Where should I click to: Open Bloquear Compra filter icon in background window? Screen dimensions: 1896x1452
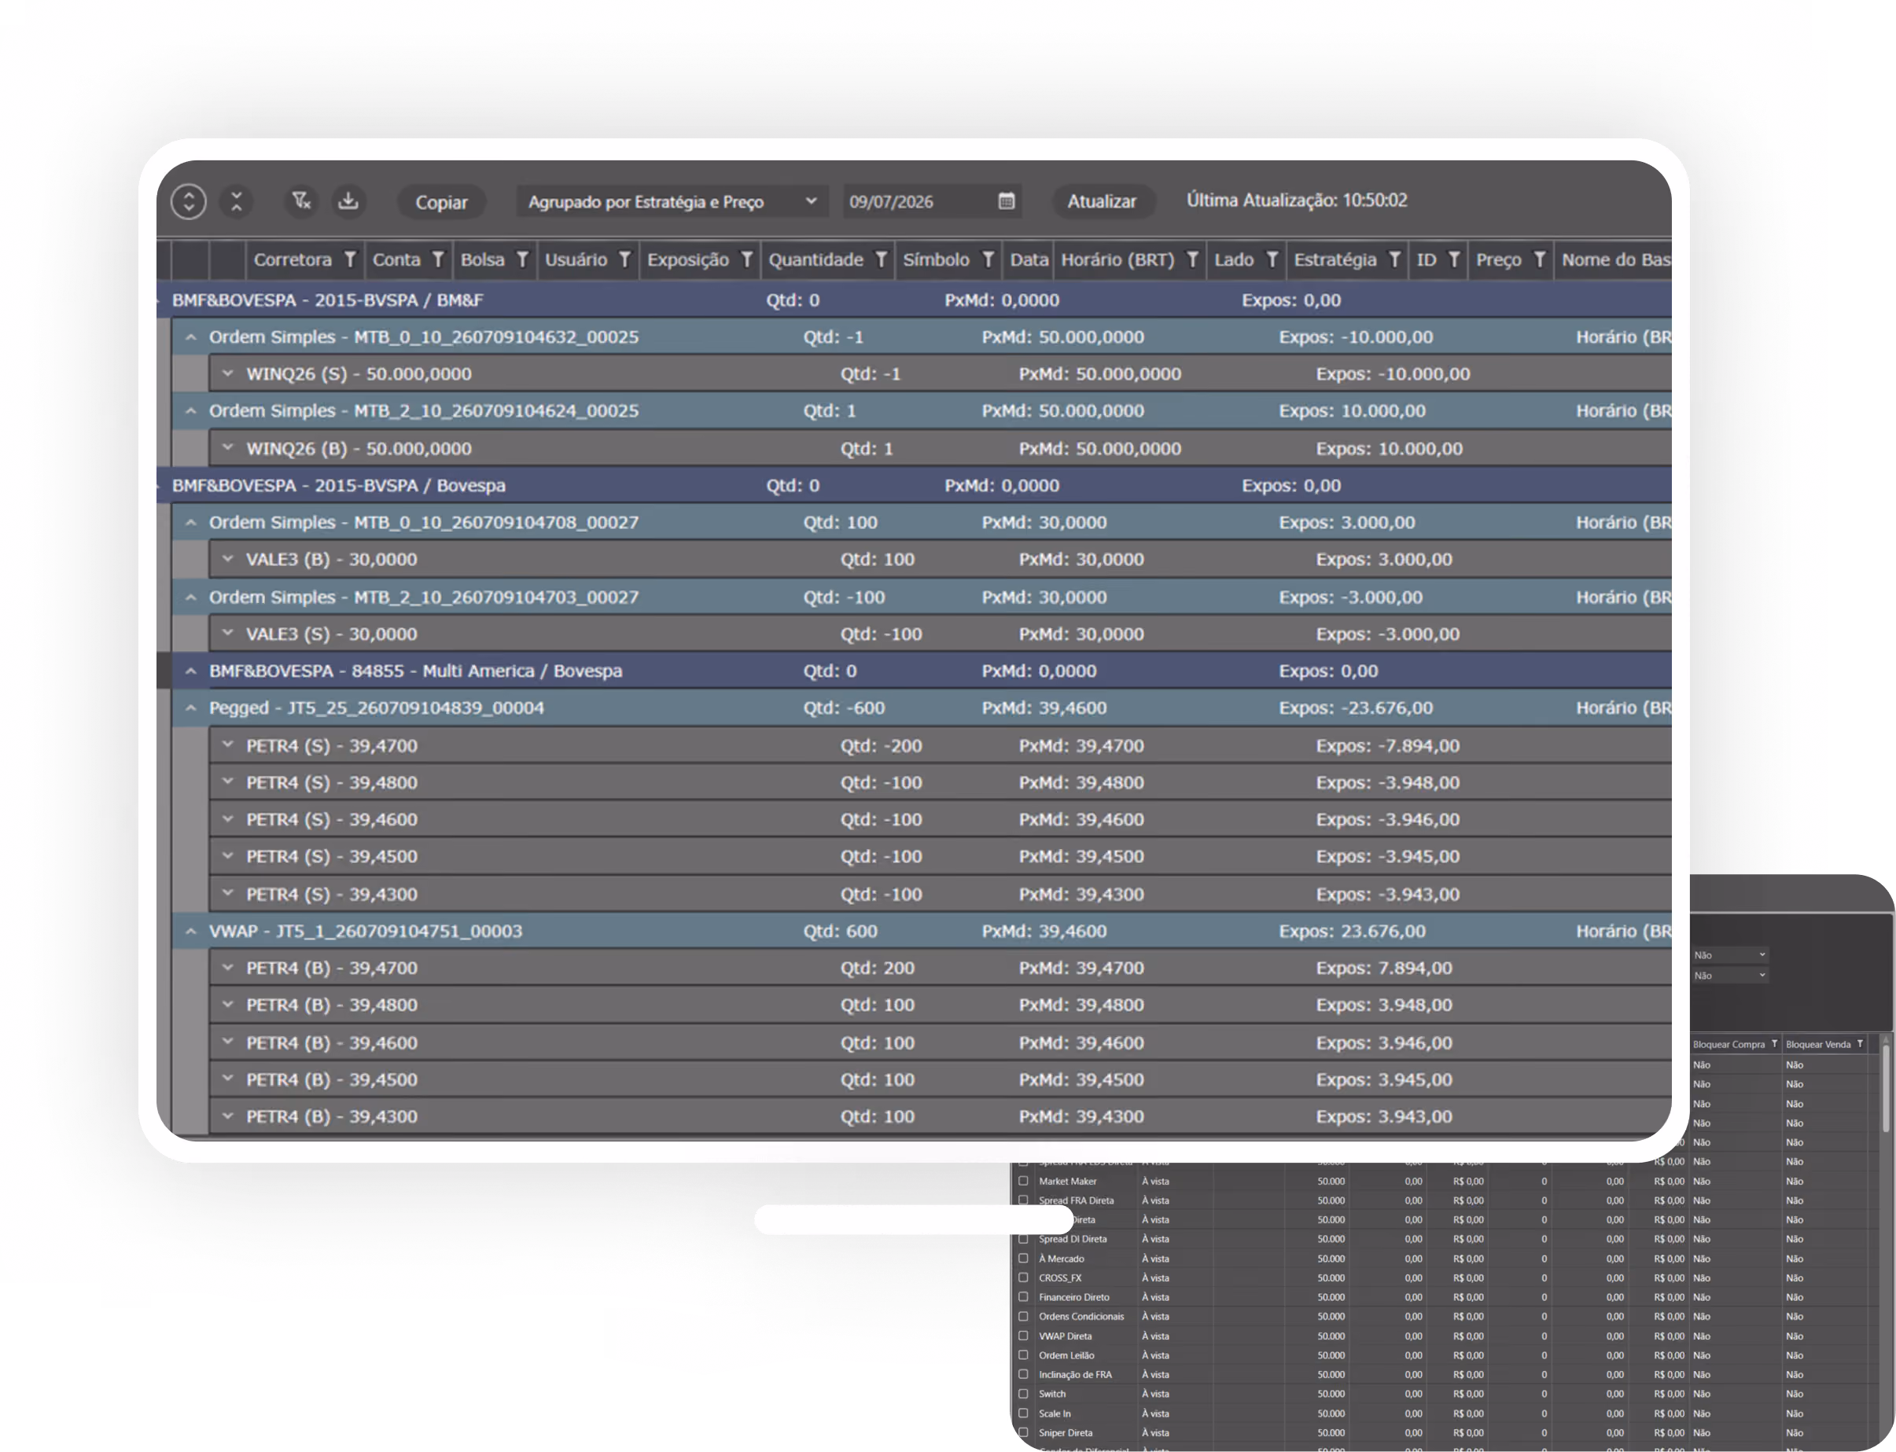pos(1774,1044)
